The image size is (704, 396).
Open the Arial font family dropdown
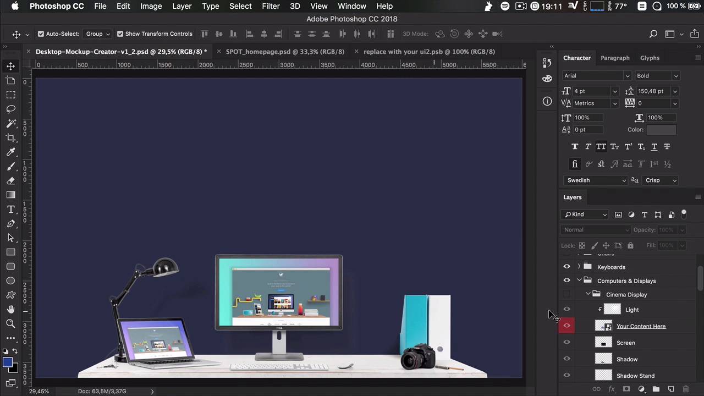pos(596,76)
